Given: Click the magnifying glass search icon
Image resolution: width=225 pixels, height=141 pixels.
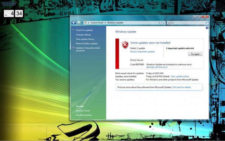Looking at the screenshot, I should click(206, 23).
